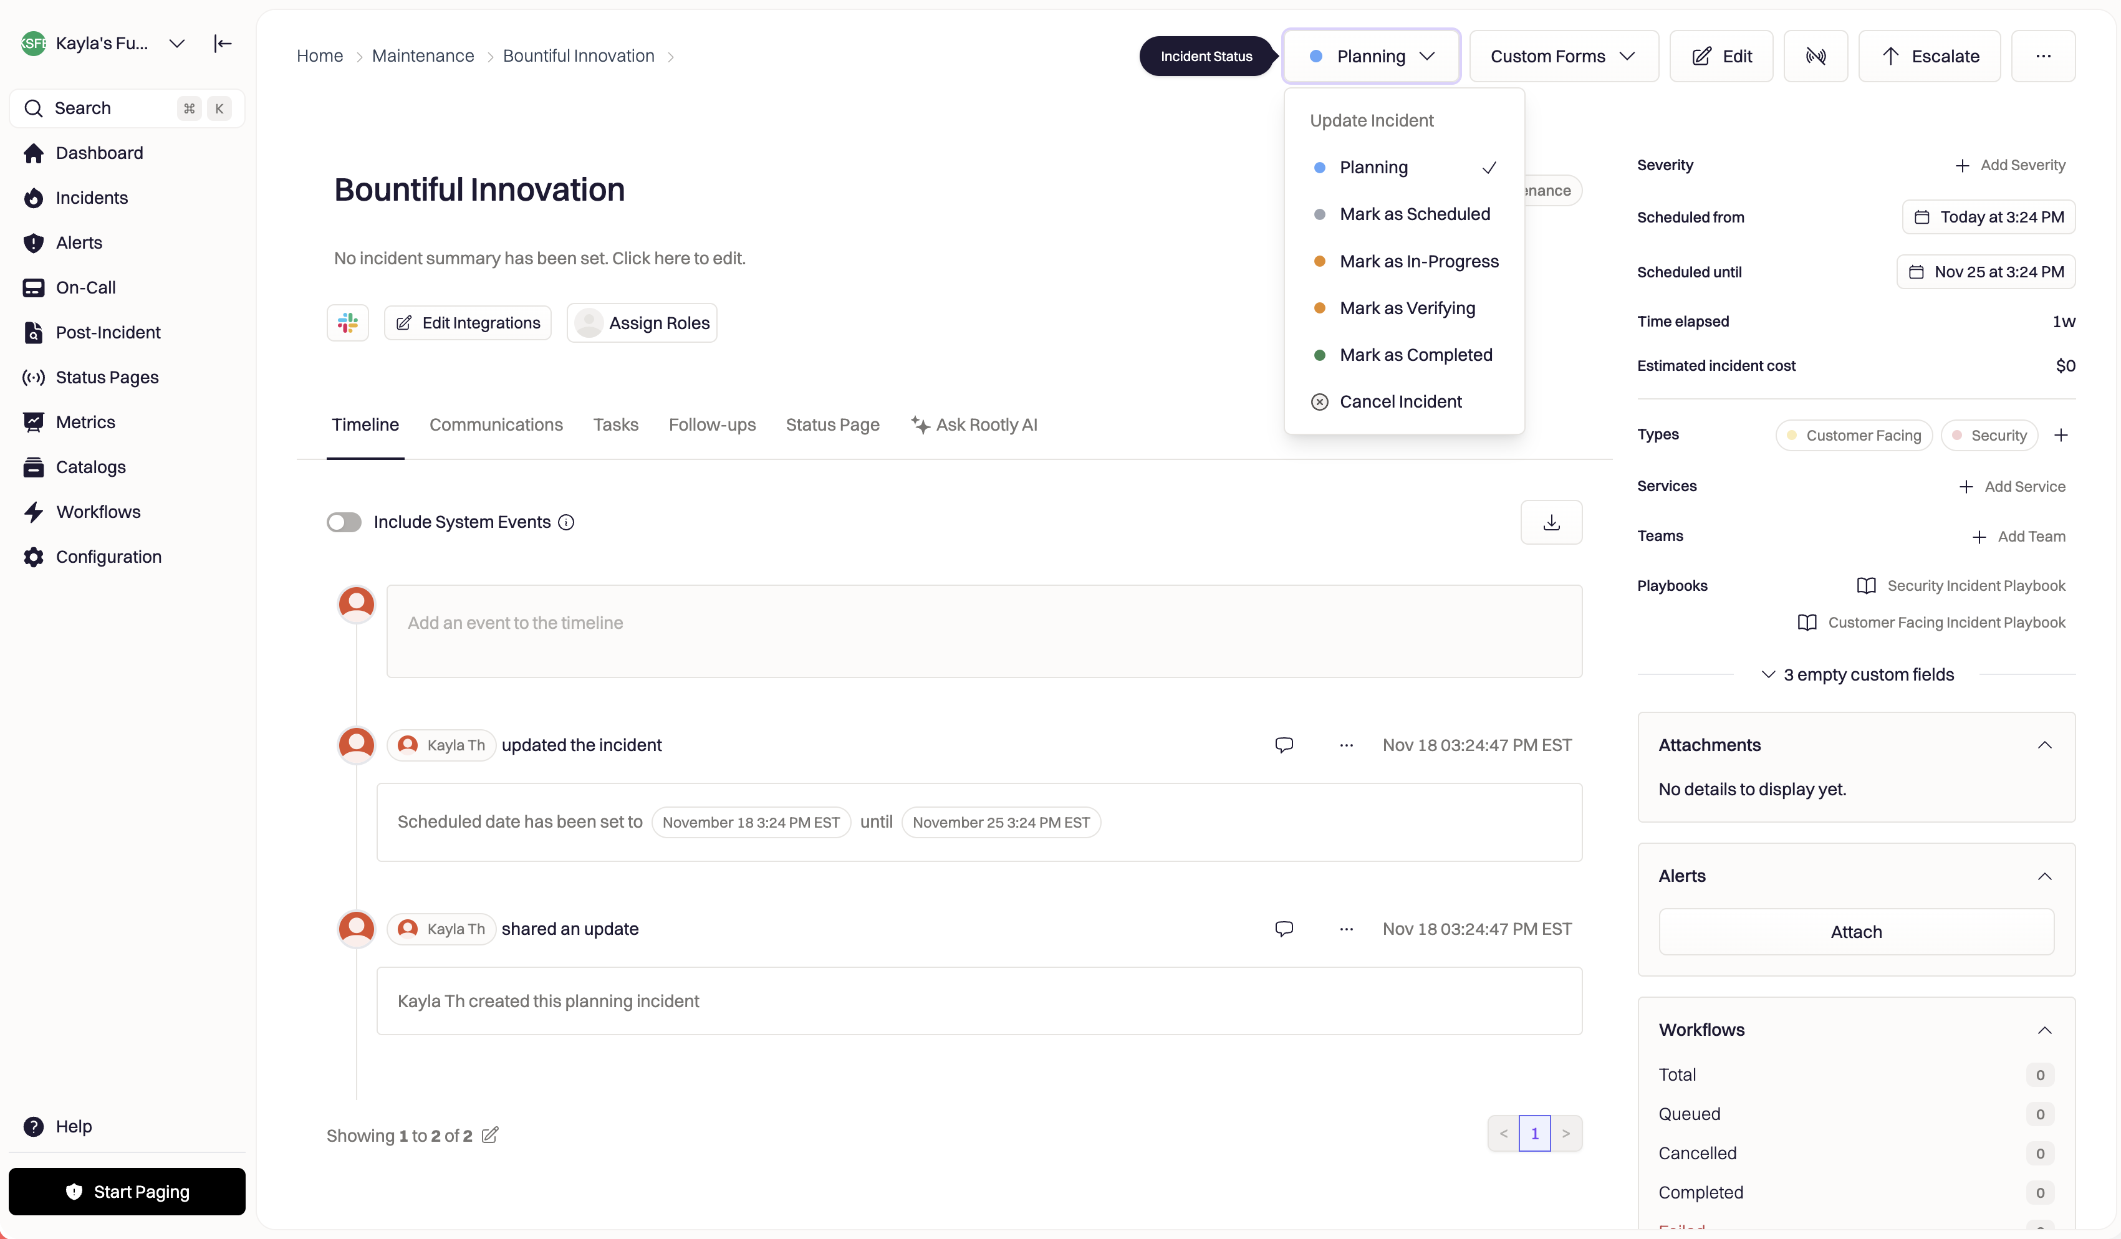Select Mark as In-Progress status
The width and height of the screenshot is (2121, 1239).
click(1418, 262)
